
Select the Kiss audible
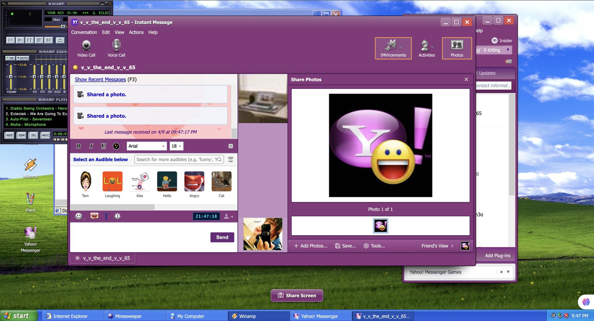tap(140, 181)
